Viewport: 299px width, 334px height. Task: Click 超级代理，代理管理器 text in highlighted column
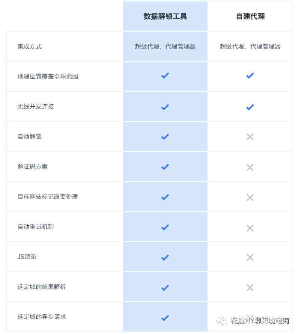165,46
